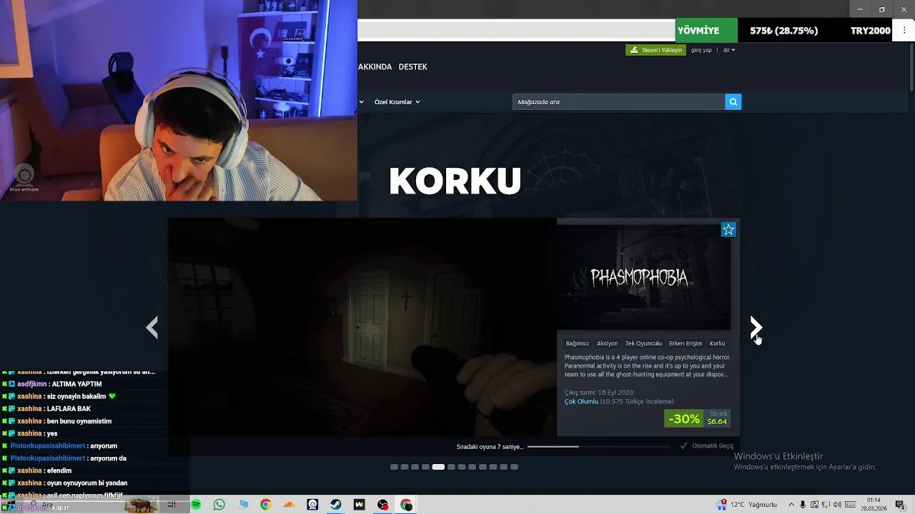Select the first carousel page dot
This screenshot has width=915, height=514.
point(394,467)
